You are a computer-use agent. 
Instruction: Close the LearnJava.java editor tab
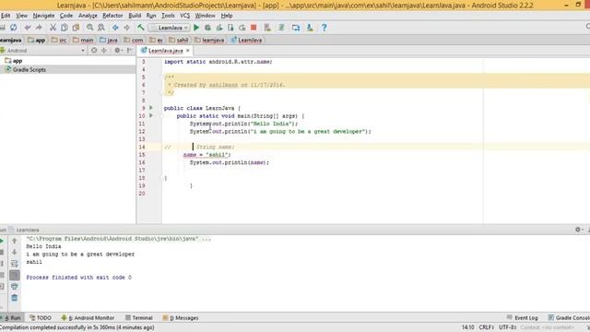tap(188, 51)
